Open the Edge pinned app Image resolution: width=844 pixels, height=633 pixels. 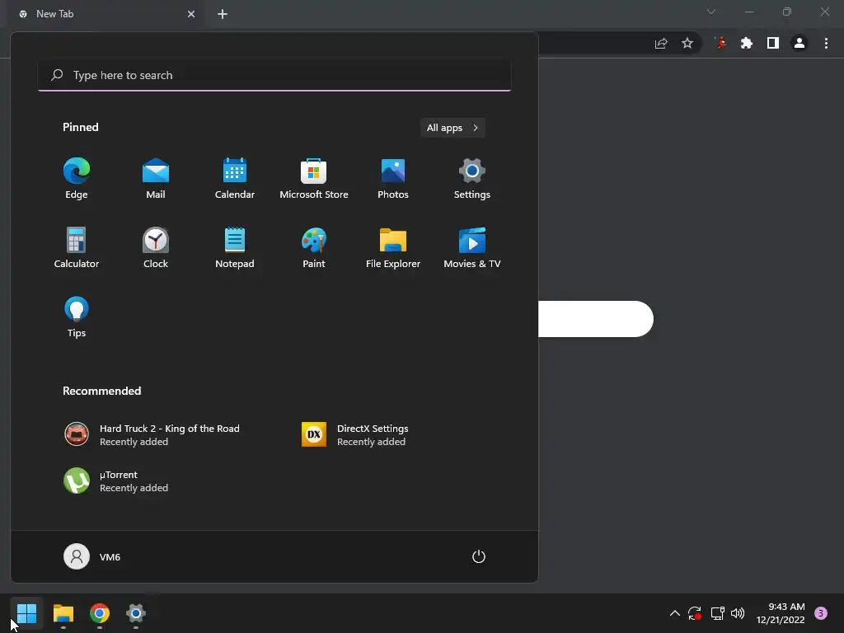click(x=77, y=178)
